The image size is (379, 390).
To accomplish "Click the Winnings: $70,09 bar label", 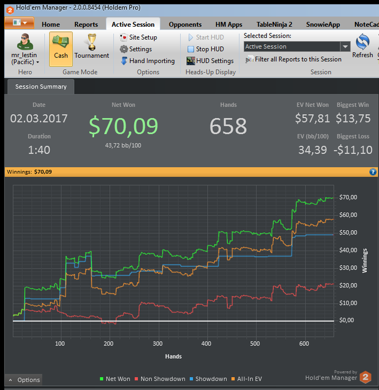I will click(x=30, y=172).
